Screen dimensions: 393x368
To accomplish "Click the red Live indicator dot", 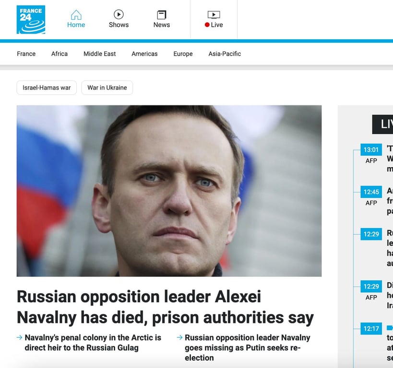I will click(207, 24).
